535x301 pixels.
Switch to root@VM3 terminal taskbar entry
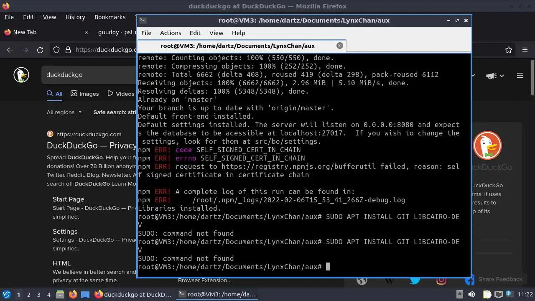tap(217, 294)
